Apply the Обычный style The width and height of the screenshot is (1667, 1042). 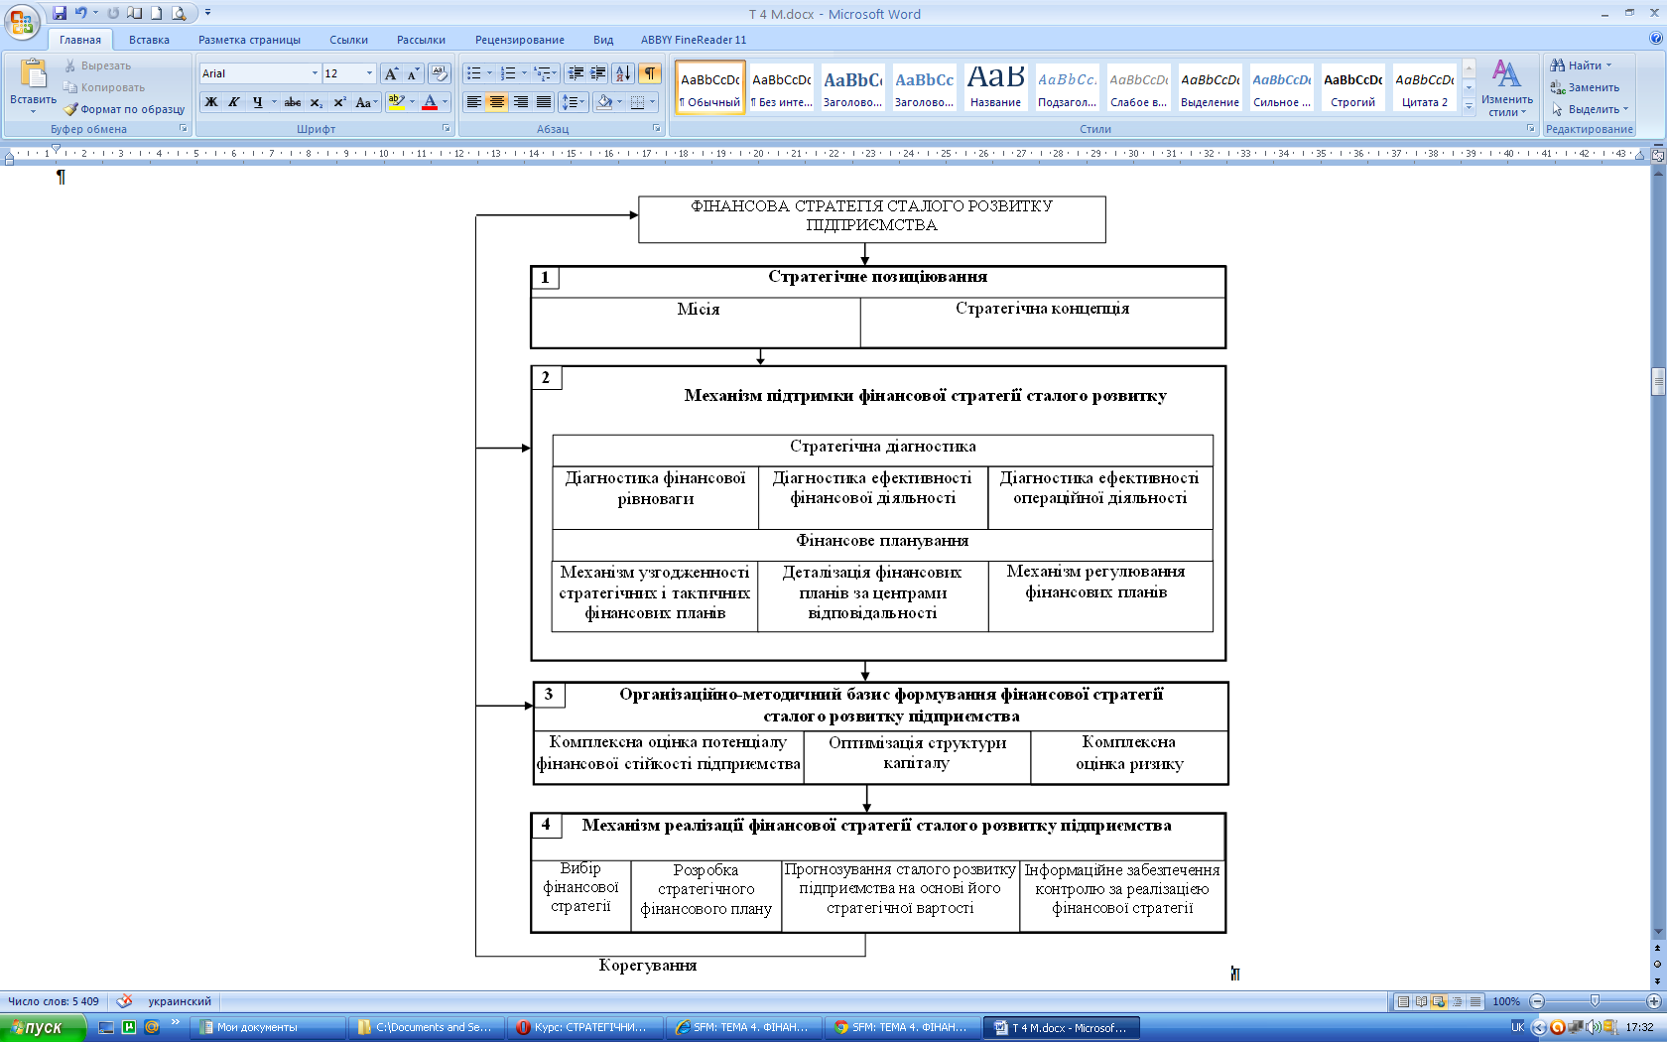709,87
